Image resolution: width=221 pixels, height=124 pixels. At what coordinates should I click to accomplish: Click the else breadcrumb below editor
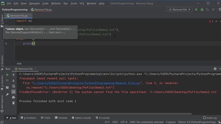[x=19, y=63]
